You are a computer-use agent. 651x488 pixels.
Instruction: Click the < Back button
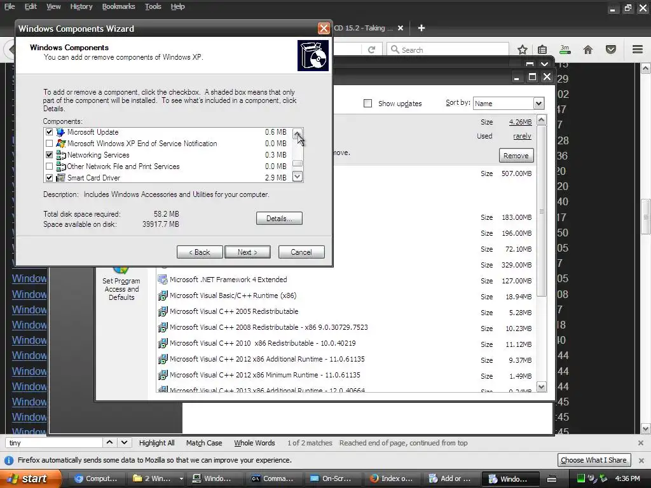coord(200,252)
